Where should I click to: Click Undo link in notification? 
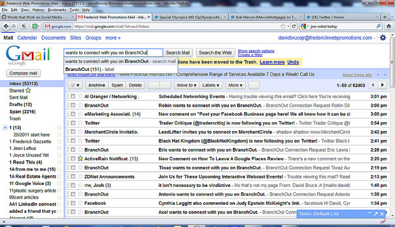tap(293, 62)
